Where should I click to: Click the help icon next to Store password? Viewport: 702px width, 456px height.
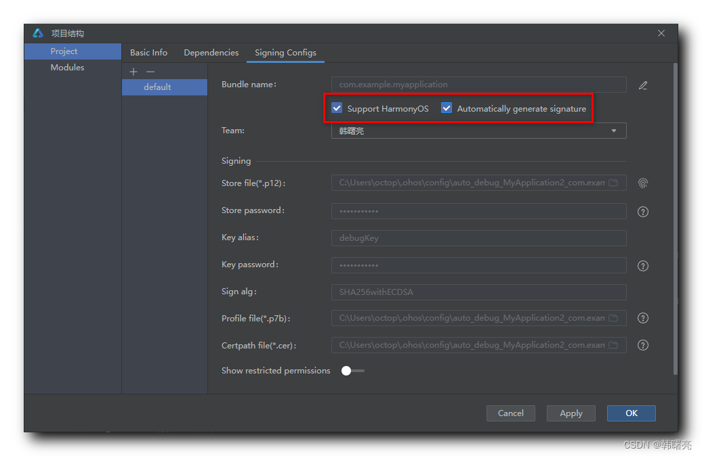tap(642, 211)
